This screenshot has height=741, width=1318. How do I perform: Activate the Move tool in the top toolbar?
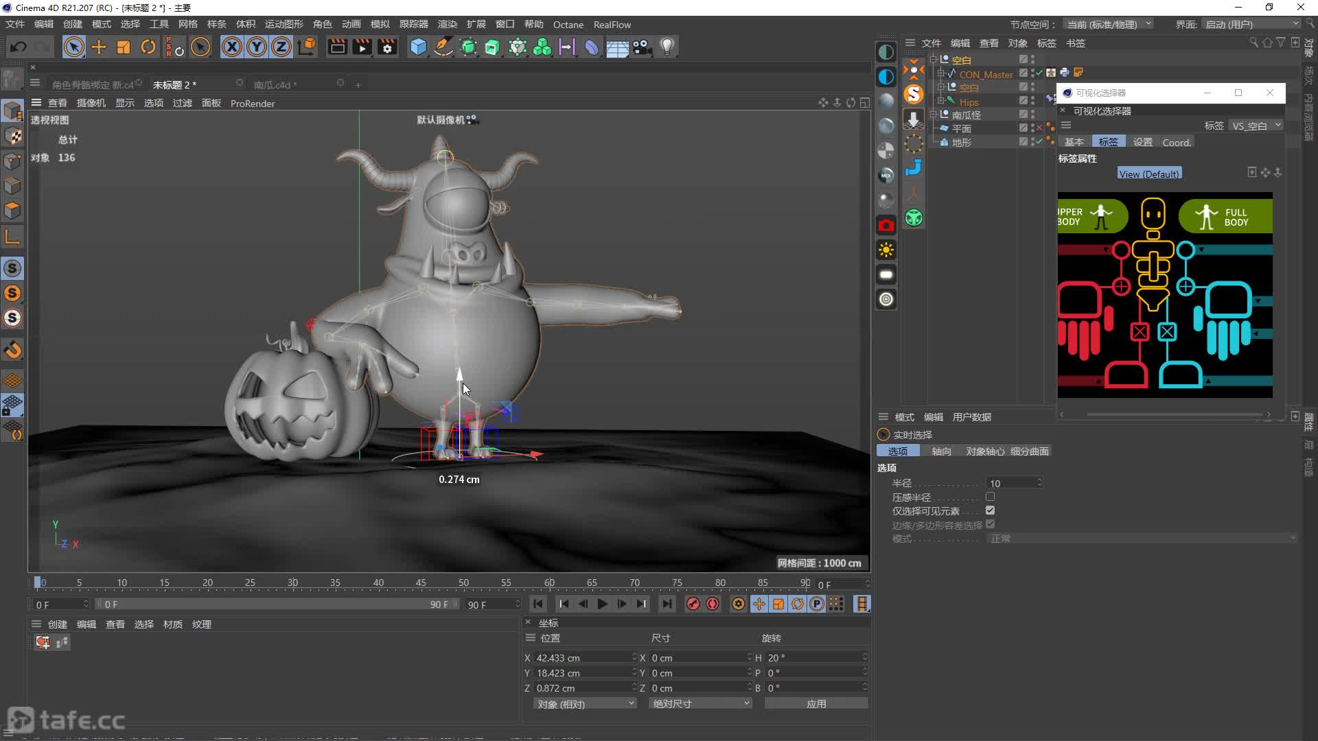[99, 47]
